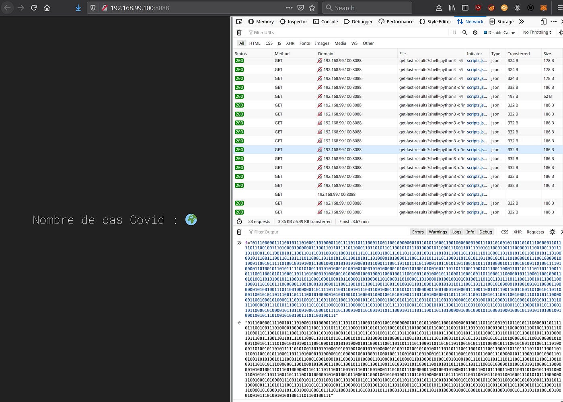Show All network request types
The width and height of the screenshot is (563, 402).
[x=241, y=43]
